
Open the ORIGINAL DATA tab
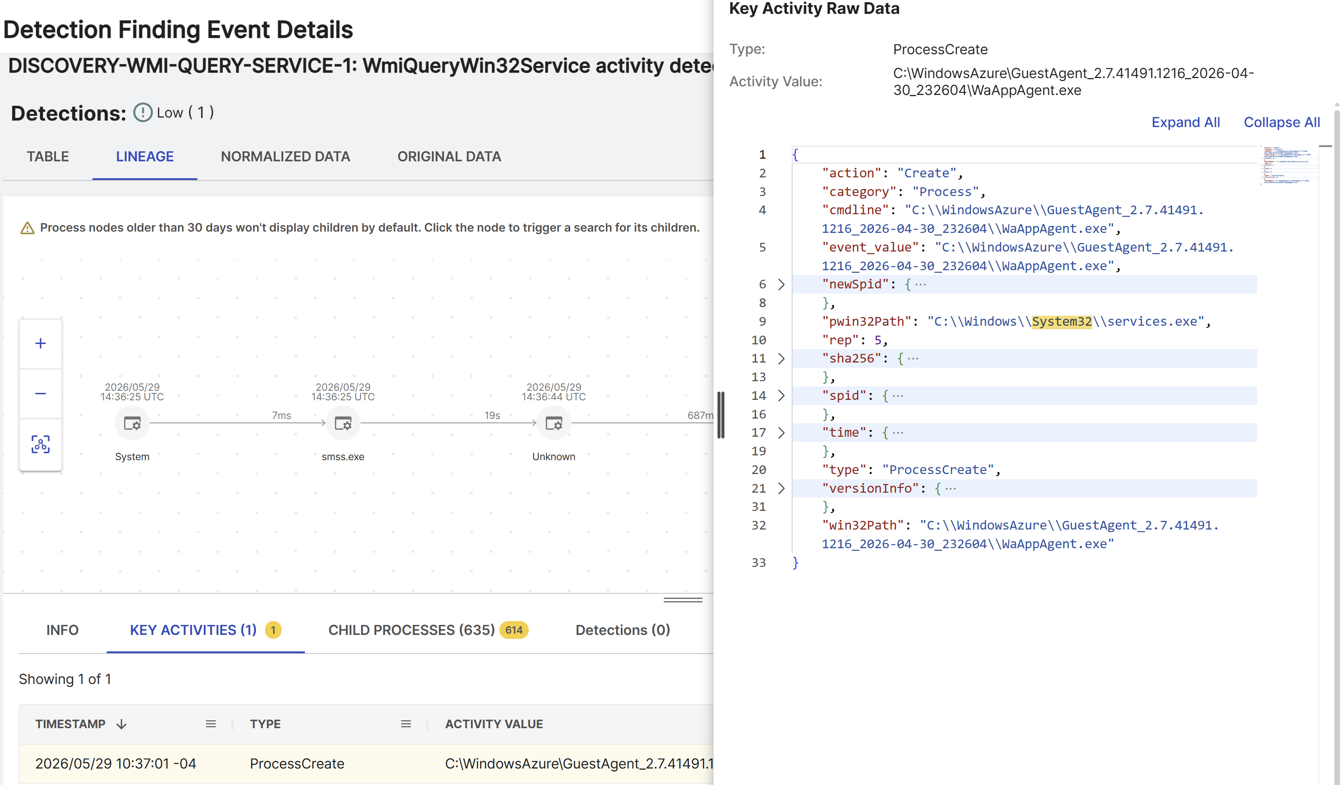(x=449, y=157)
